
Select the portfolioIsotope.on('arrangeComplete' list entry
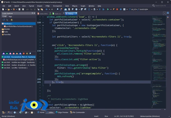19,60
